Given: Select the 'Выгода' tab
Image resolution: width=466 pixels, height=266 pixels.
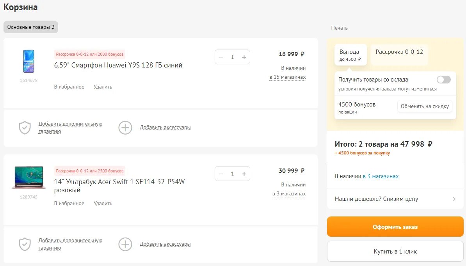Looking at the screenshot, I should 350,55.
